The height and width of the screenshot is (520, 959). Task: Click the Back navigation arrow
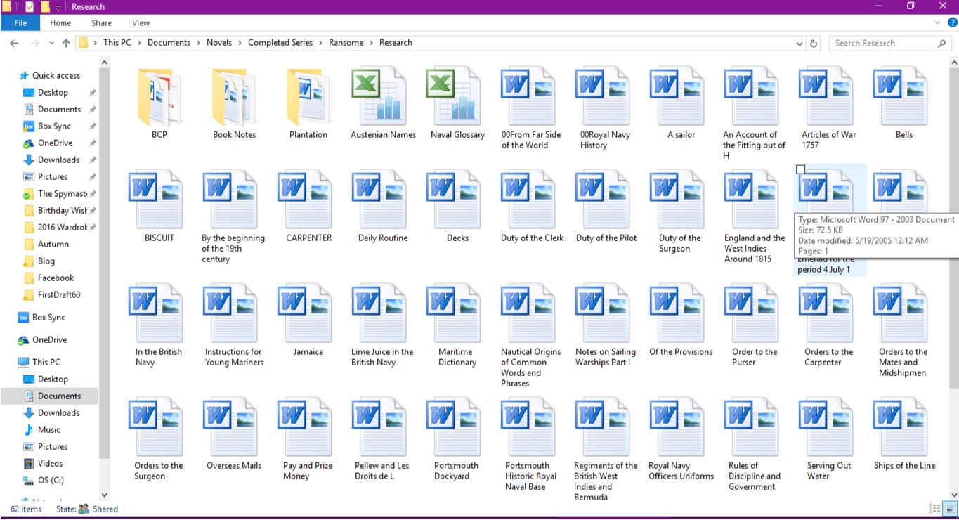[x=14, y=43]
